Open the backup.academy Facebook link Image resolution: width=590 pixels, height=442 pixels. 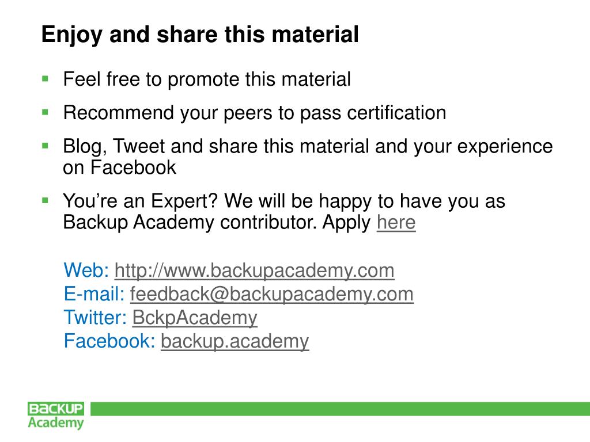pyautogui.click(x=235, y=341)
